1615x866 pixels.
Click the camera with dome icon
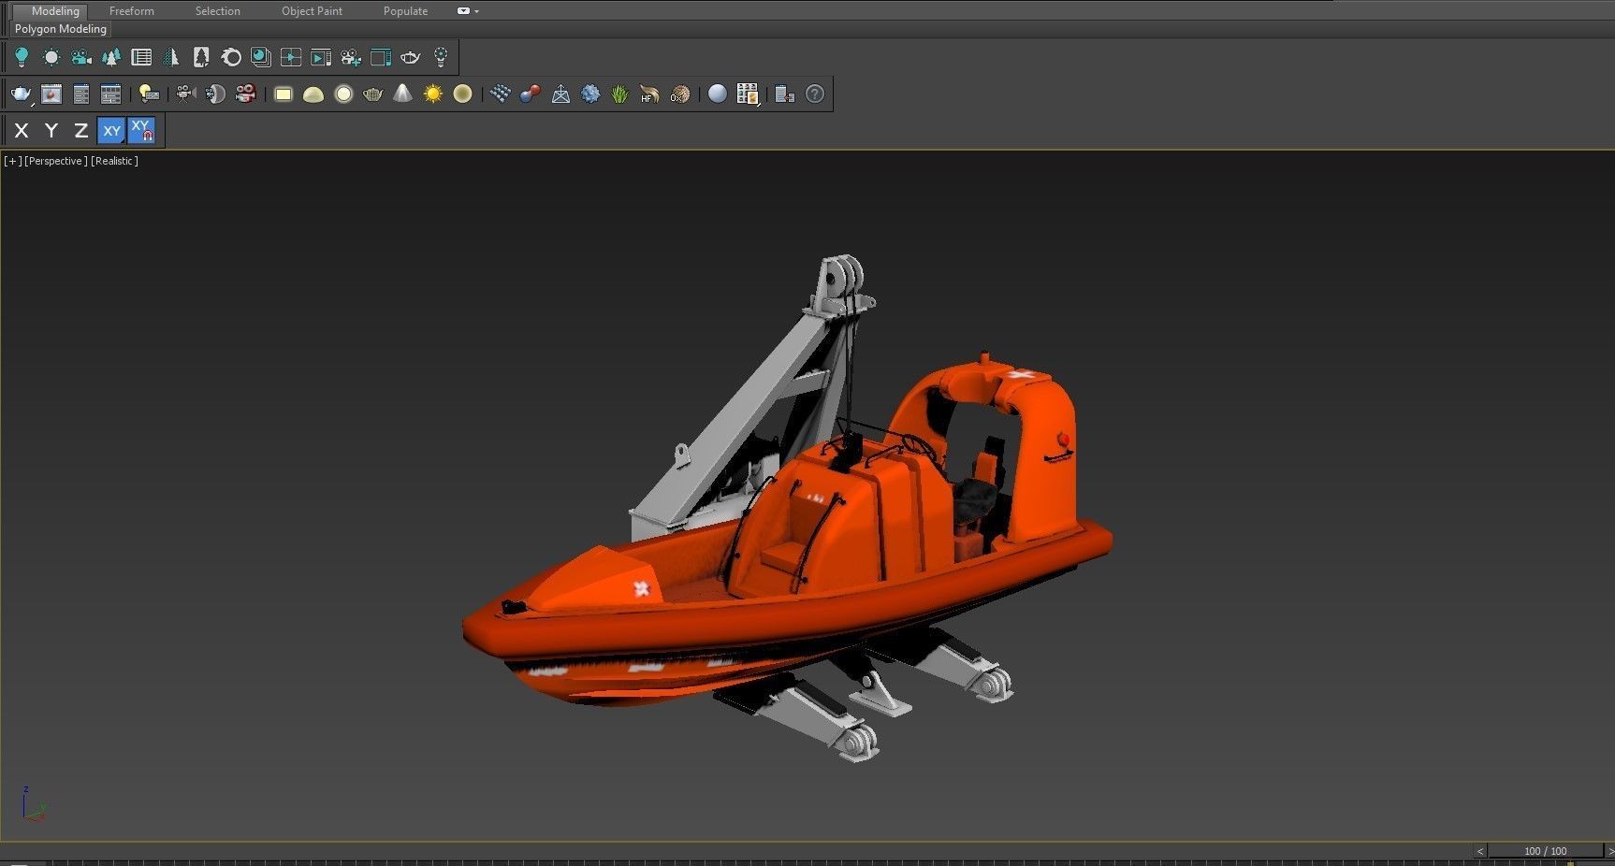215,94
